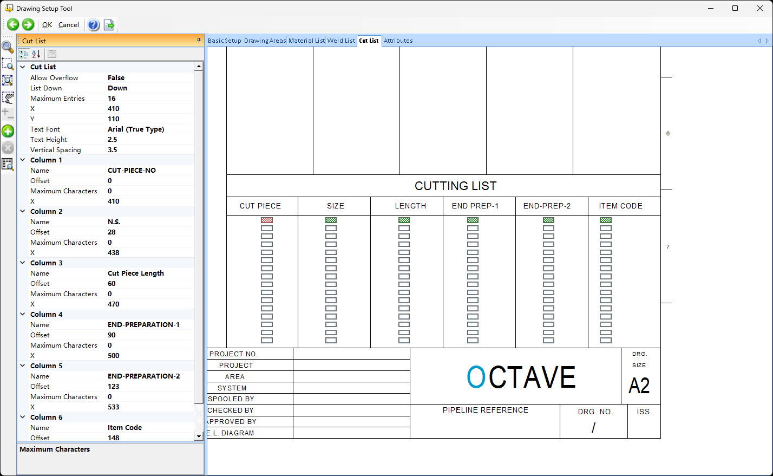Click the green plus add icon
Viewport: 773px width, 476px height.
(x=8, y=131)
